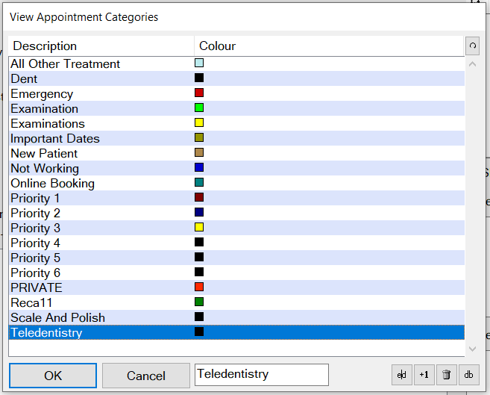This screenshot has width=490, height=395.
Task: Select the Emergency category
Action: coord(236,93)
